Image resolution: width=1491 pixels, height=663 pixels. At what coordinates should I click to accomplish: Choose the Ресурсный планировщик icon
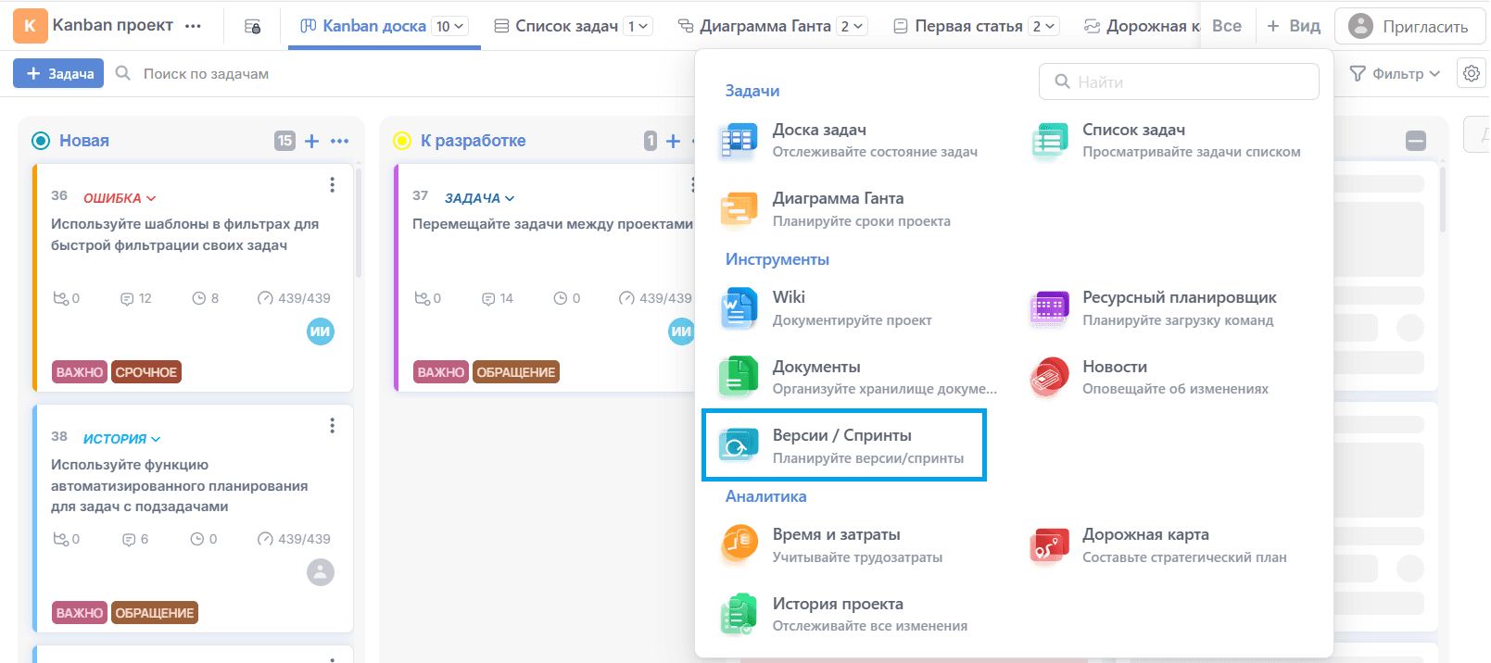(x=1049, y=308)
